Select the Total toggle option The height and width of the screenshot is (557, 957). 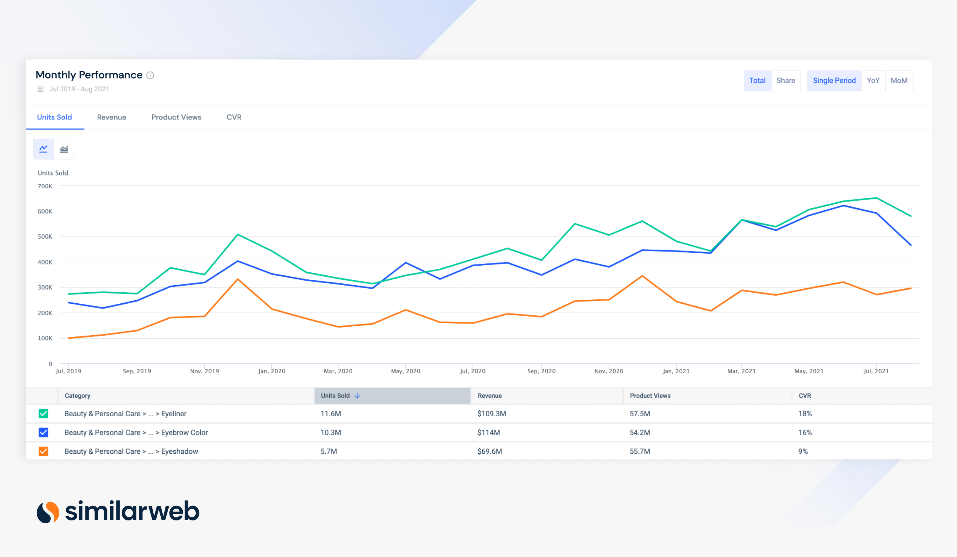click(x=757, y=81)
